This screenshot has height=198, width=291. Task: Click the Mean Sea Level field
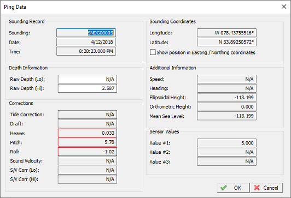(226, 116)
